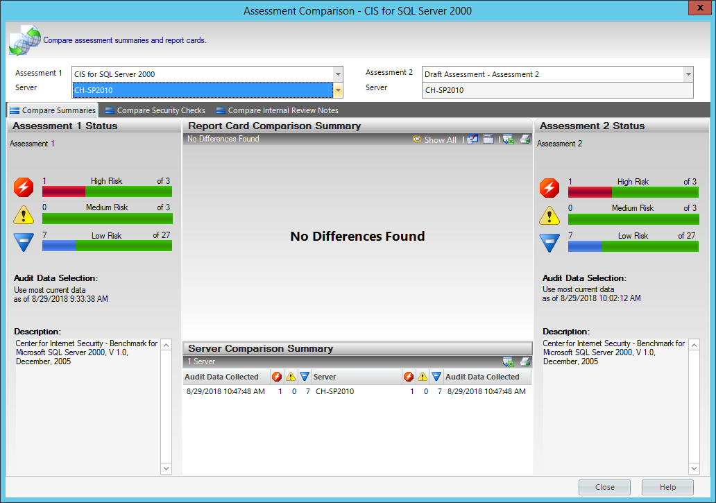The image size is (716, 503).
Task: Print the Report Card Comparison Summary
Action: pyautogui.click(x=525, y=139)
